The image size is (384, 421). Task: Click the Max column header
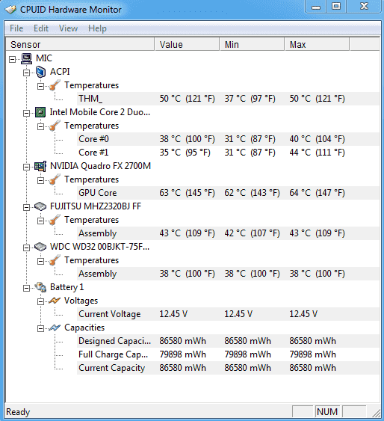click(317, 44)
